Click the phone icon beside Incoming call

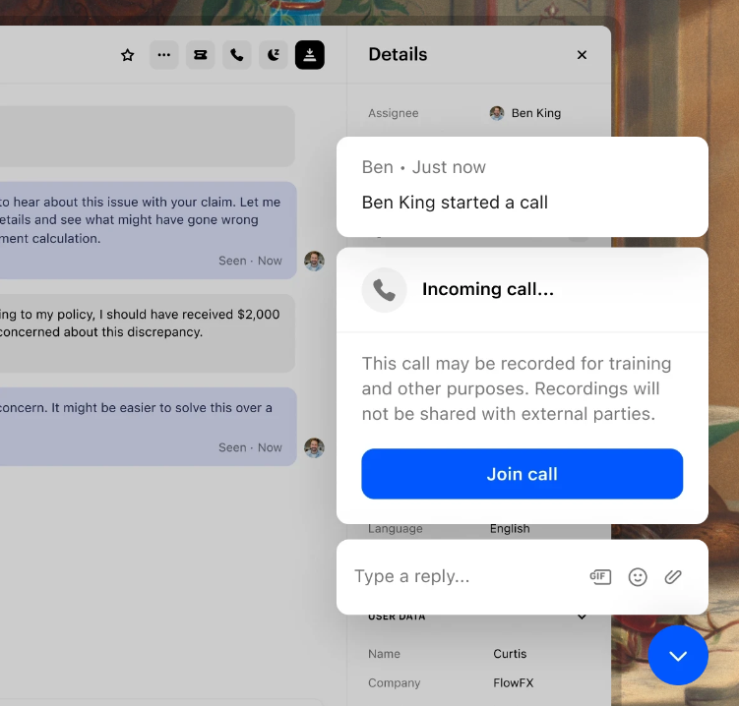pos(384,290)
